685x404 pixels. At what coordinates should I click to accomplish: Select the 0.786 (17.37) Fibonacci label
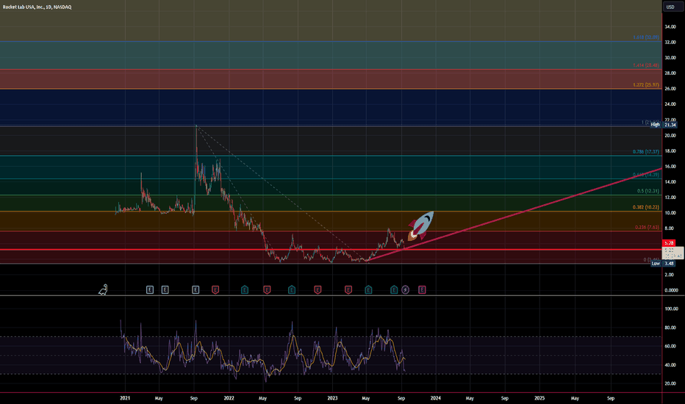(646, 152)
